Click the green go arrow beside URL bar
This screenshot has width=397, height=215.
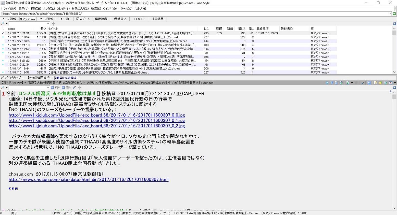point(394,14)
